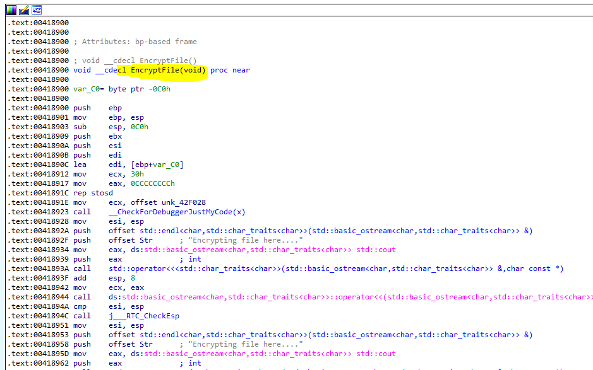The width and height of the screenshot is (593, 370).
Task: Click the pencil edit-node icon
Action: (24, 10)
